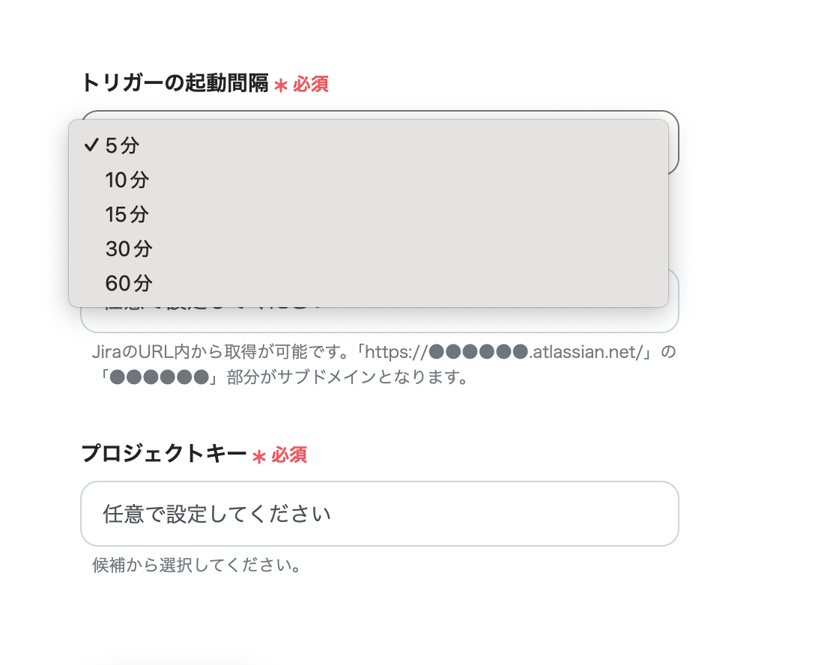
Task: Click inside the 任意で設定してください project key field
Action: pyautogui.click(x=378, y=514)
